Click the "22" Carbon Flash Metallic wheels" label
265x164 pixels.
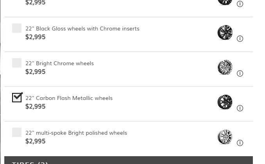69,98
